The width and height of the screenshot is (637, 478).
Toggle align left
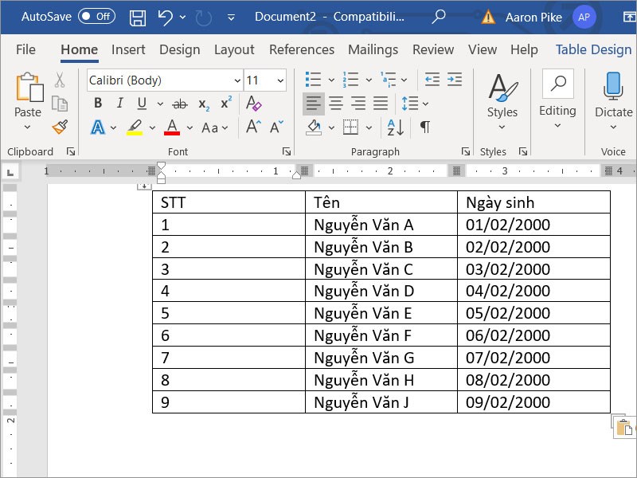point(314,104)
